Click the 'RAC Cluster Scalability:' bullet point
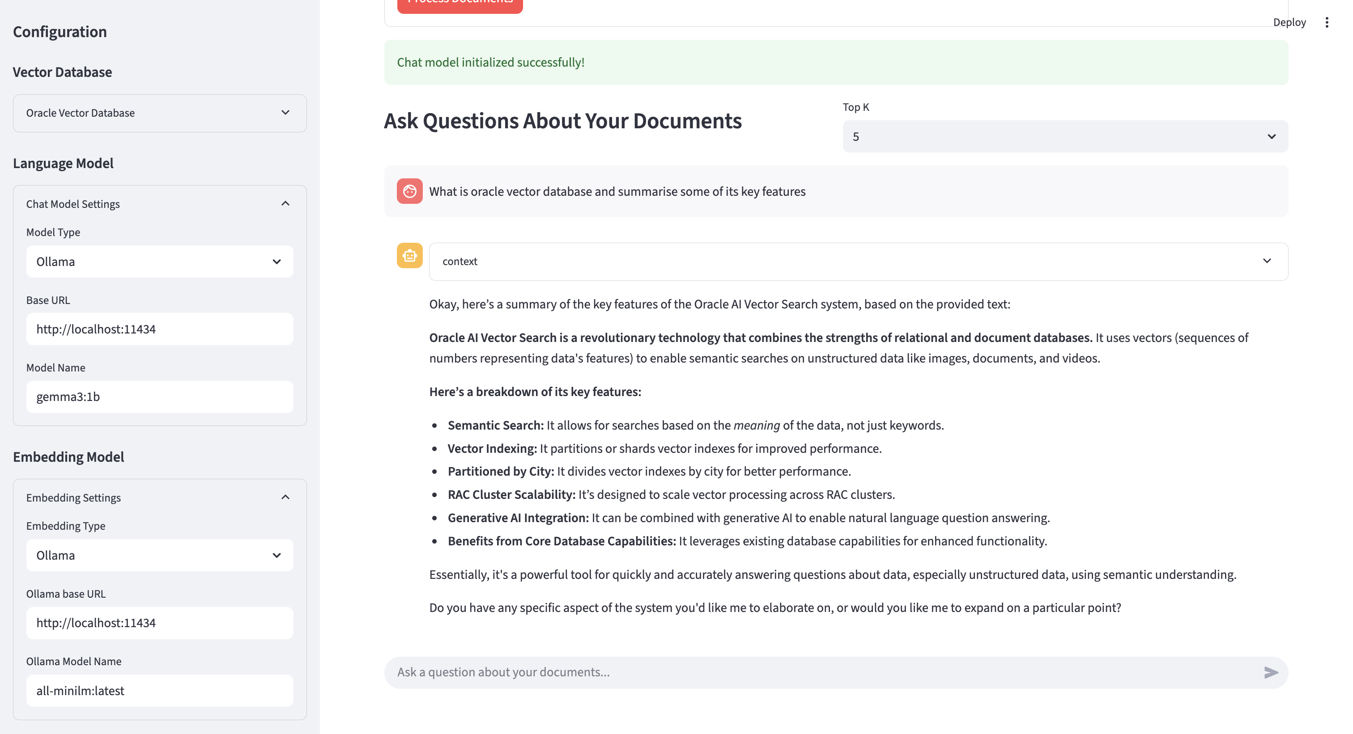This screenshot has width=1353, height=734. point(671,494)
